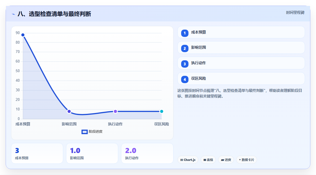Click the 90 y-axis tick label
316x175 pixels.
tap(18, 33)
